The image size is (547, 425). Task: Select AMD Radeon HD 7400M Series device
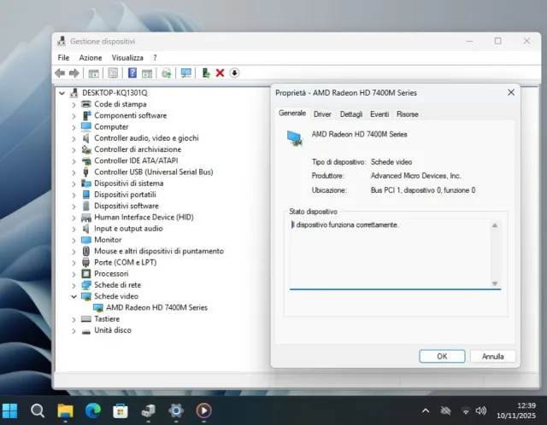point(156,307)
